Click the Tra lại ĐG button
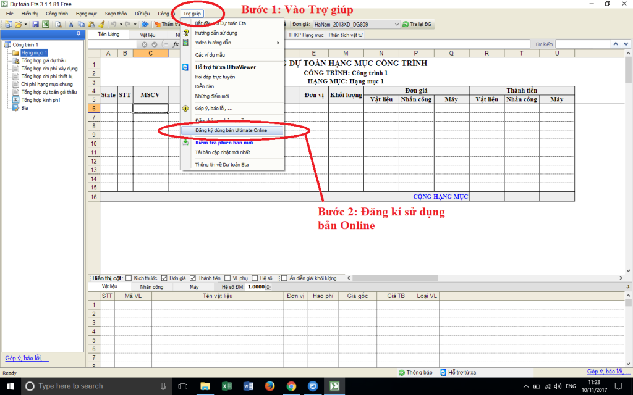 (x=417, y=24)
